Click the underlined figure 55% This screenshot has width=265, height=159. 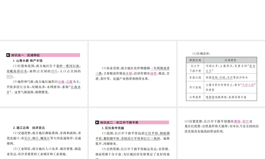pos(10,77)
